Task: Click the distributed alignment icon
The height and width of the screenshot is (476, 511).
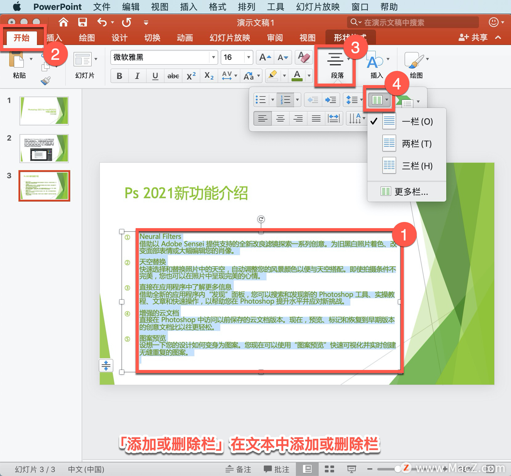Action: [x=334, y=118]
